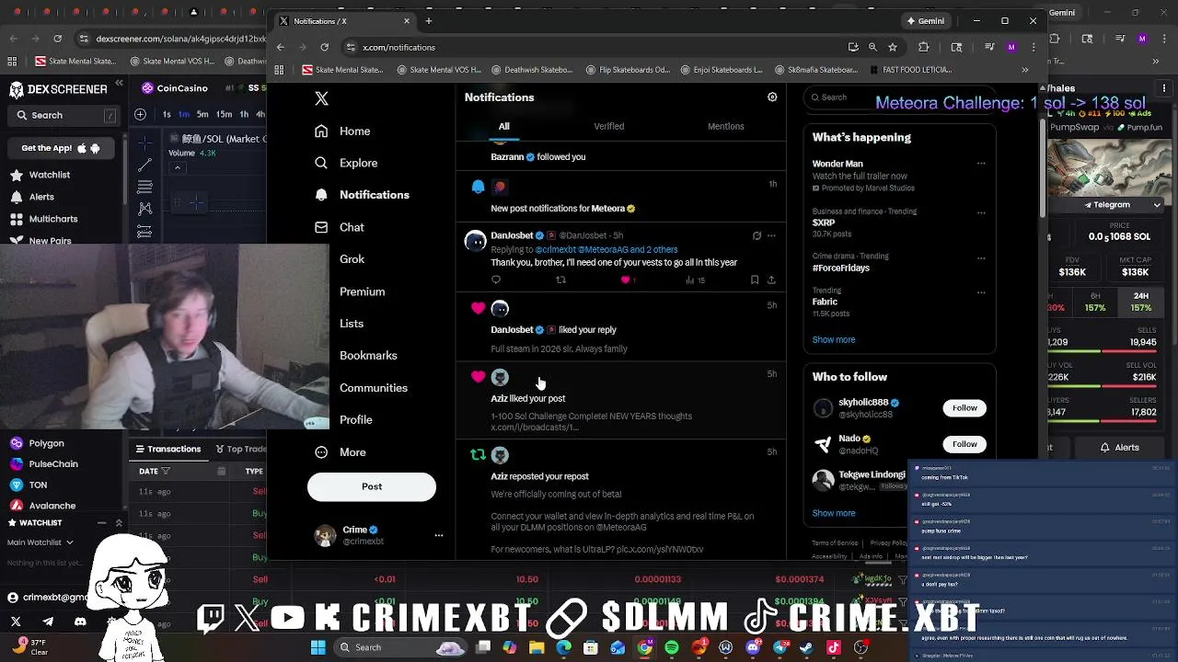Image resolution: width=1178 pixels, height=662 pixels.
Task: Open notification settings gear icon
Action: (x=772, y=97)
